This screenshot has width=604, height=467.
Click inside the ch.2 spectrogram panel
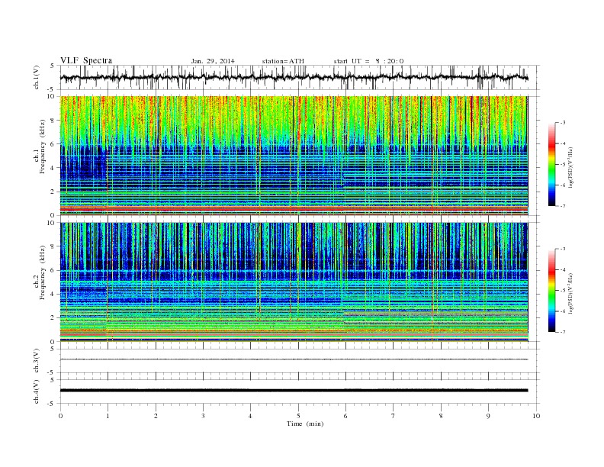coord(294,282)
